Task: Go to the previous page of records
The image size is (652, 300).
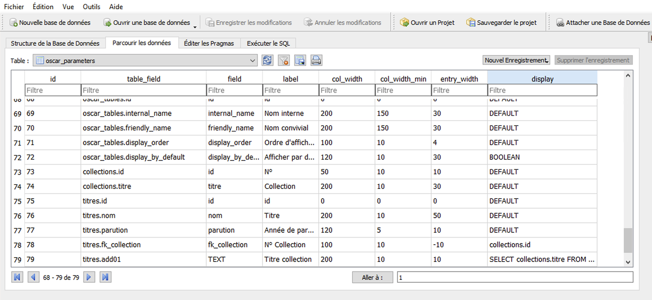Action: tap(33, 277)
